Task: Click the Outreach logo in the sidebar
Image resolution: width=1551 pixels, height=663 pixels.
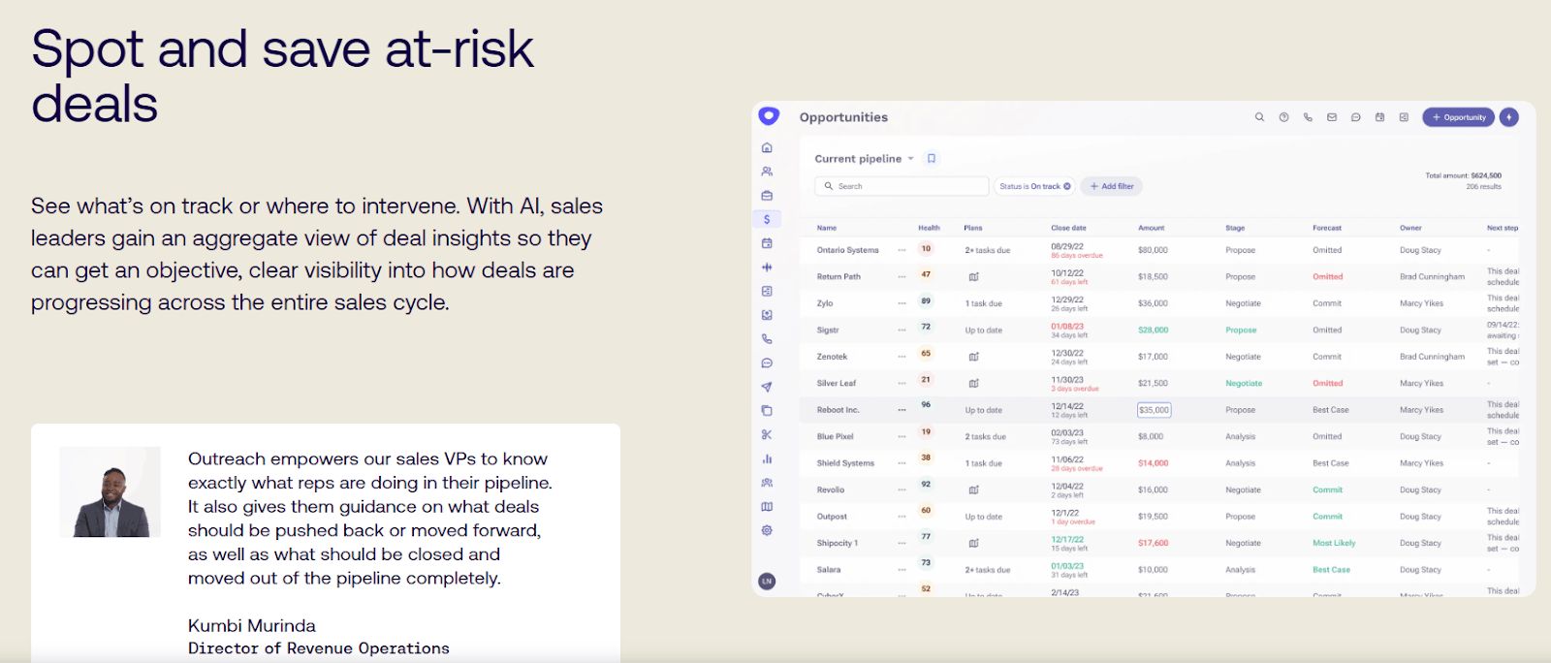Action: coord(769,116)
